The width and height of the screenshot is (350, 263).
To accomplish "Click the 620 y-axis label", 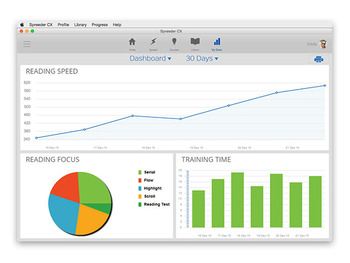I will click(27, 83).
